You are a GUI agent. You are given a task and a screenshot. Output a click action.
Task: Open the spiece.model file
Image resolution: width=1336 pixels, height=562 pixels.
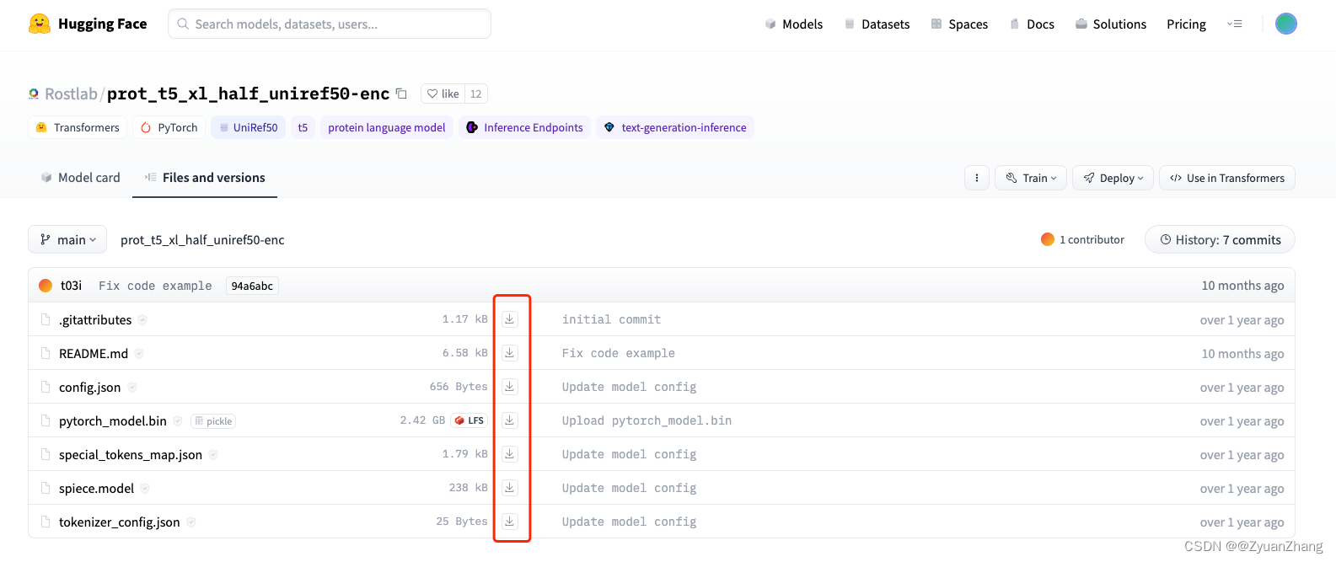[x=97, y=488]
